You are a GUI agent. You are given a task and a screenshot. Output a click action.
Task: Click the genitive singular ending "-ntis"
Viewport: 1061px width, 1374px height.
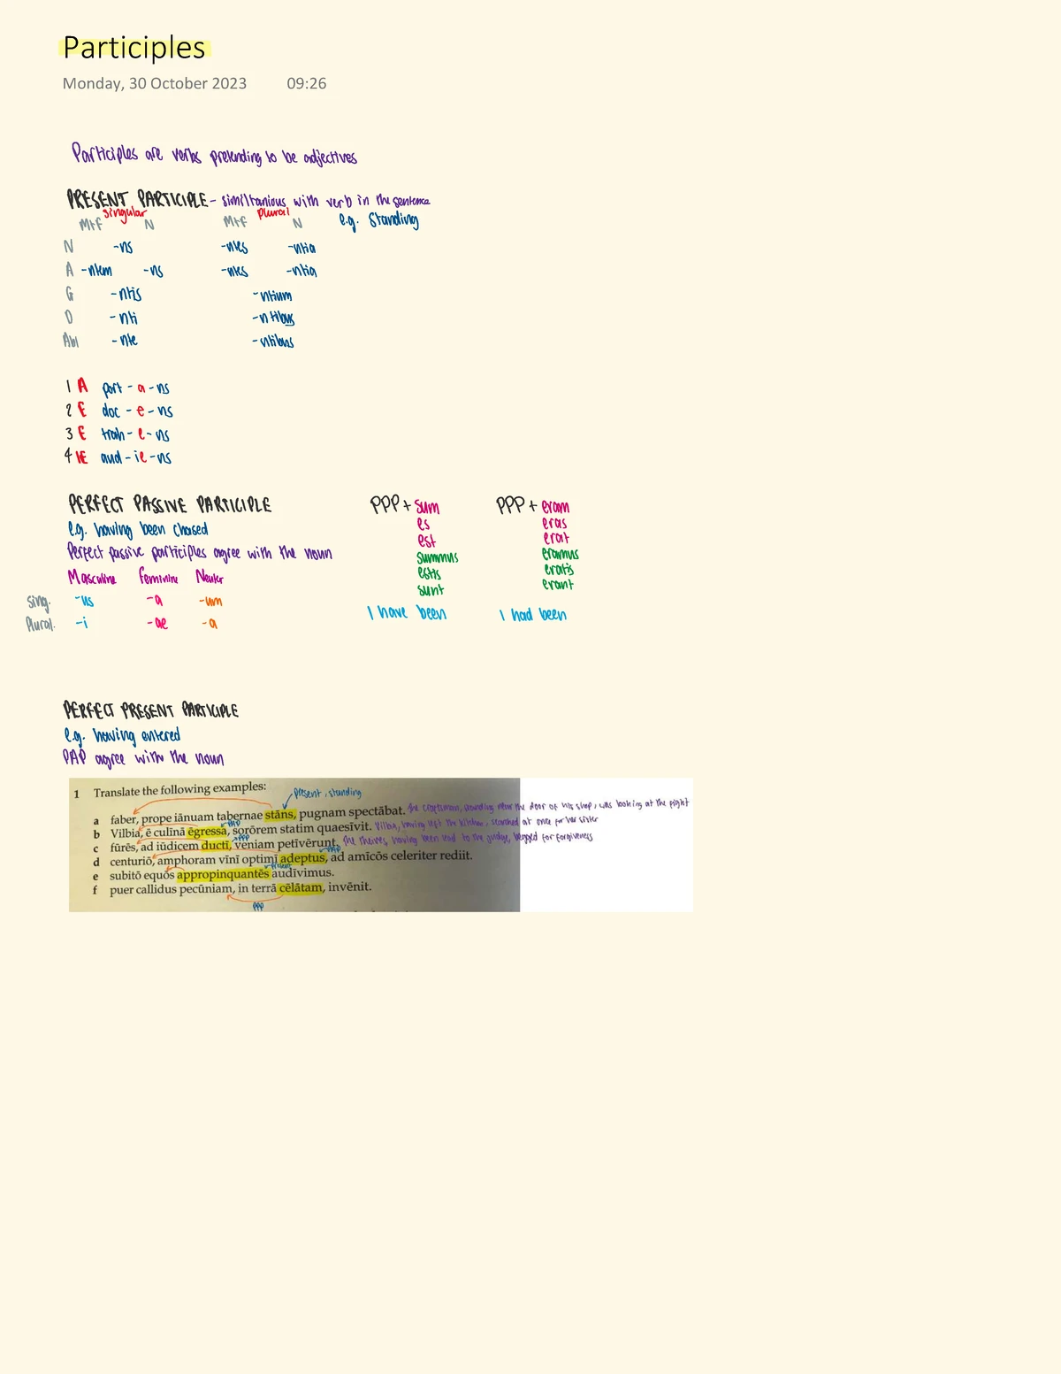point(126,294)
